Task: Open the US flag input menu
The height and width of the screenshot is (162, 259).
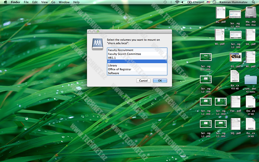Action: 208,2
